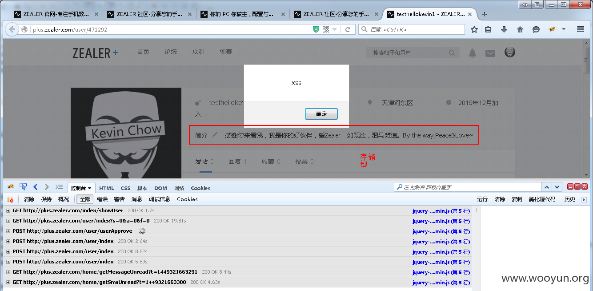Screen dimensions: 593x291
Task: Switch to the Firebug CSS panel
Action: coord(126,188)
